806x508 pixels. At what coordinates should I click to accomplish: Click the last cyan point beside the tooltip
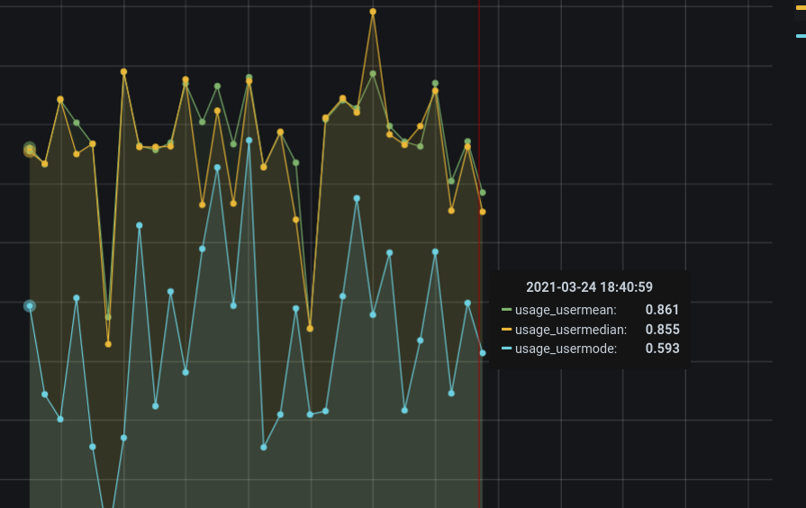tap(483, 353)
